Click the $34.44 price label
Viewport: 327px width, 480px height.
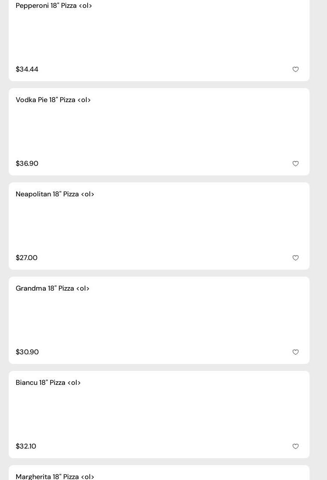tap(27, 69)
